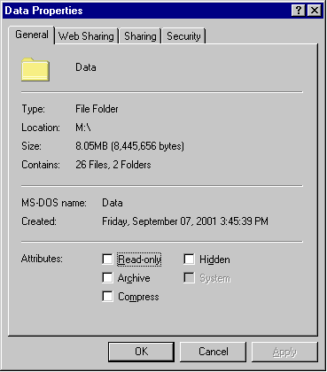Click the folder name Data beside icon

point(86,67)
